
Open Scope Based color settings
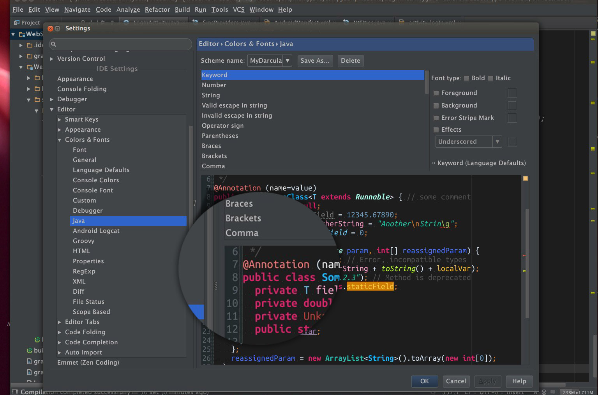[x=92, y=312]
